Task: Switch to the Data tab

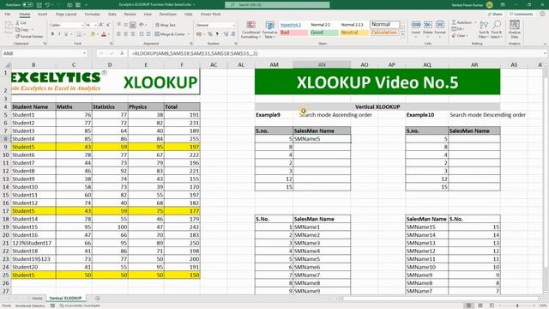Action: pyautogui.click(x=112, y=14)
